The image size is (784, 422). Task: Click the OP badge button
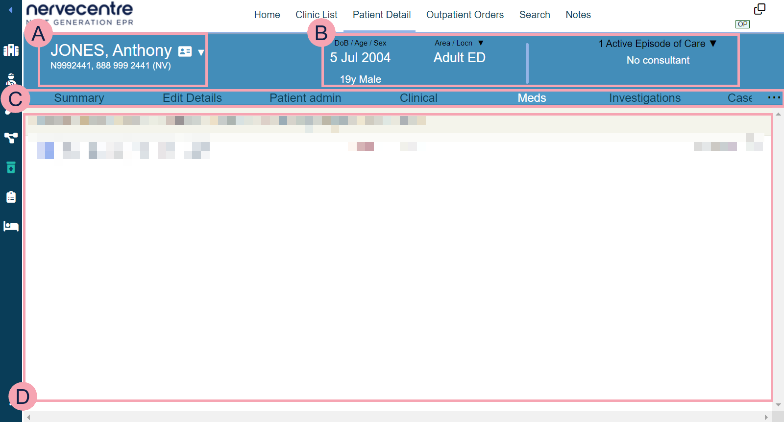(x=742, y=24)
